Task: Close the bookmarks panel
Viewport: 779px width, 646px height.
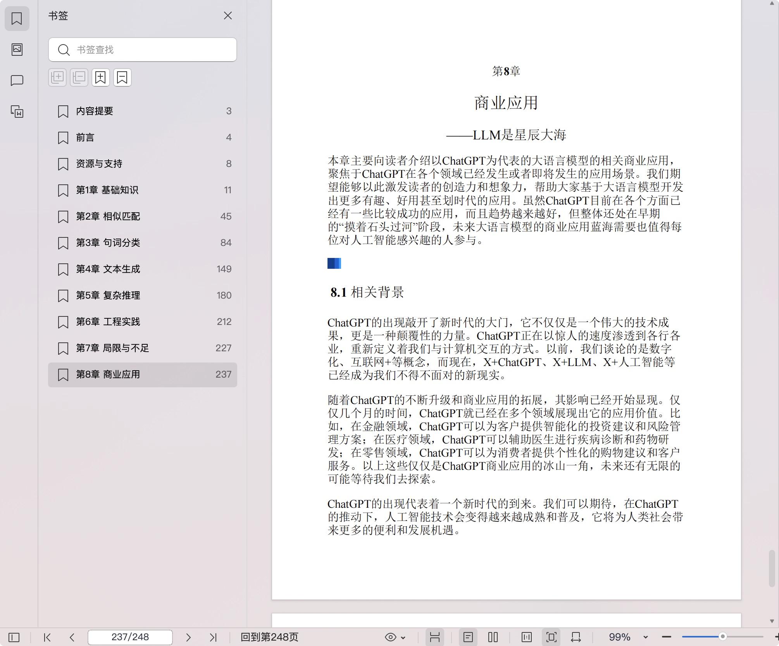Action: [x=228, y=15]
